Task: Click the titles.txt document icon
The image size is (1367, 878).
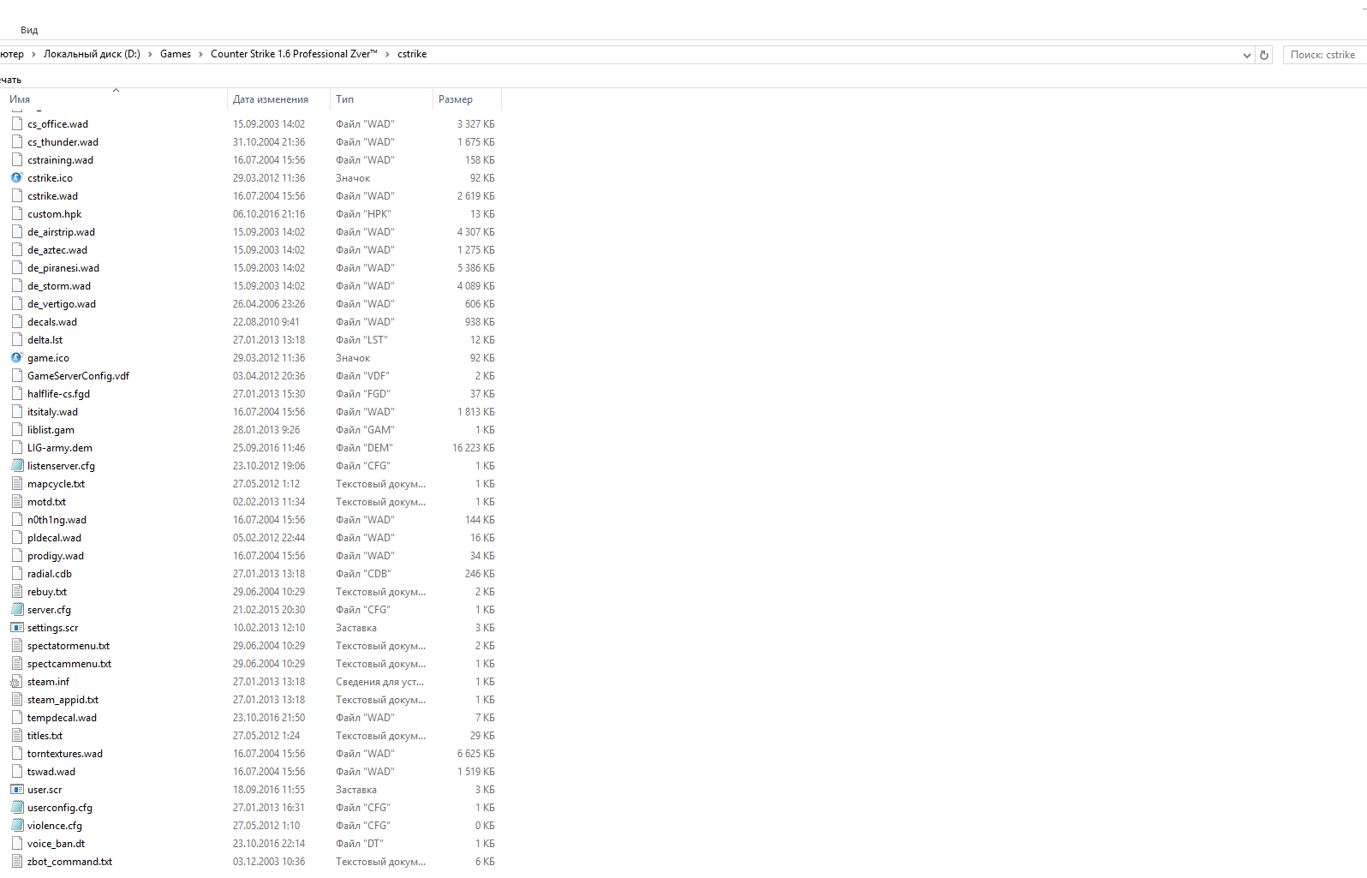Action: (x=16, y=736)
